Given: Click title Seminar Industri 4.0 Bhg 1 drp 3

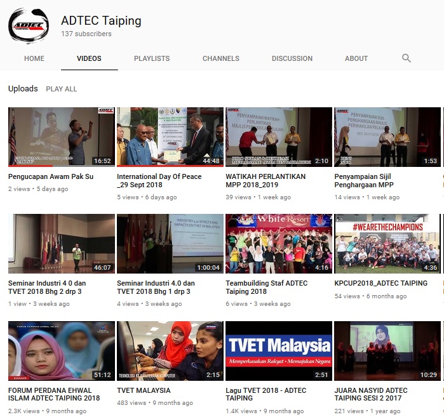Looking at the screenshot, I should [x=156, y=287].
